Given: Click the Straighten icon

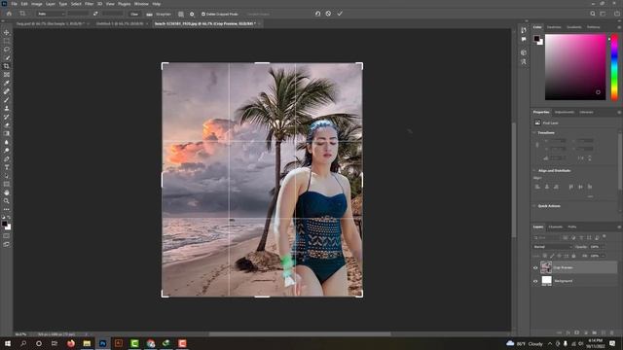Looking at the screenshot, I should [x=149, y=14].
